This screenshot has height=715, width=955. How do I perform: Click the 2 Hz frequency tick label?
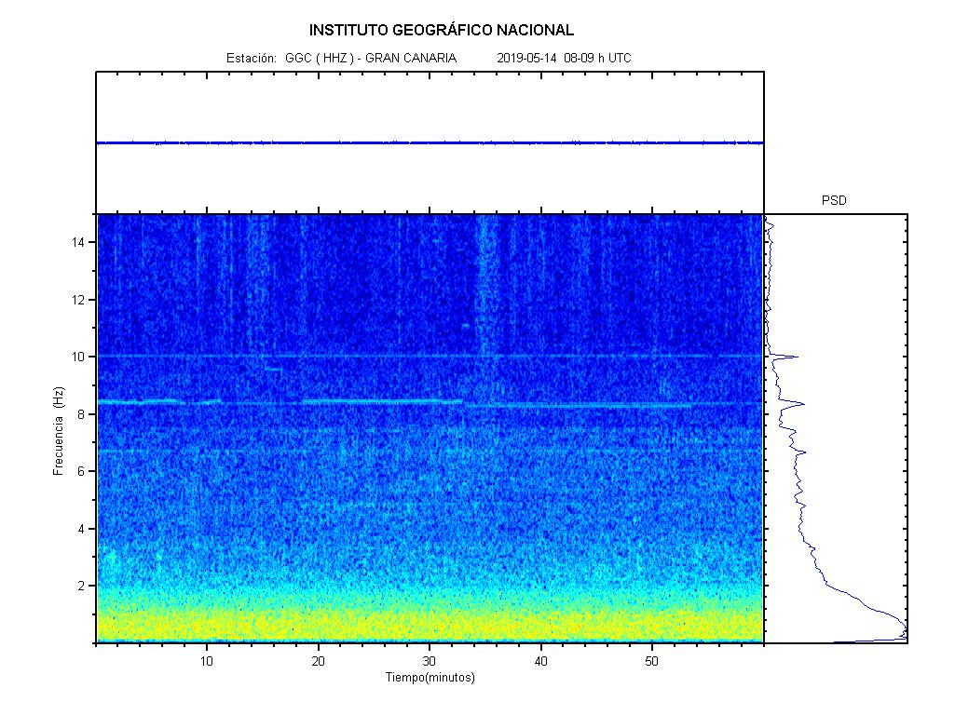click(x=81, y=586)
